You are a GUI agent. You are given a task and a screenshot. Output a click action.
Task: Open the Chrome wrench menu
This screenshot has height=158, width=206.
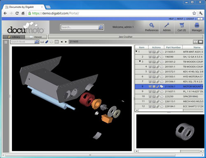[201, 13]
